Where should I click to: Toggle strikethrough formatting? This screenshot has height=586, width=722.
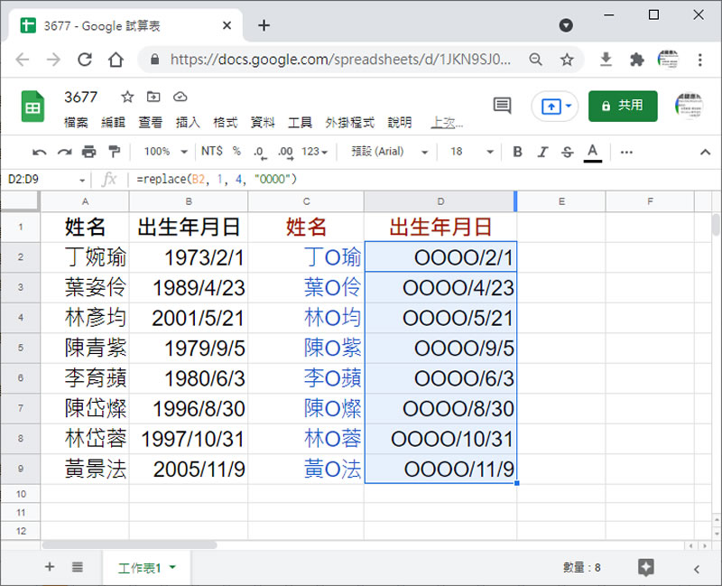(567, 152)
